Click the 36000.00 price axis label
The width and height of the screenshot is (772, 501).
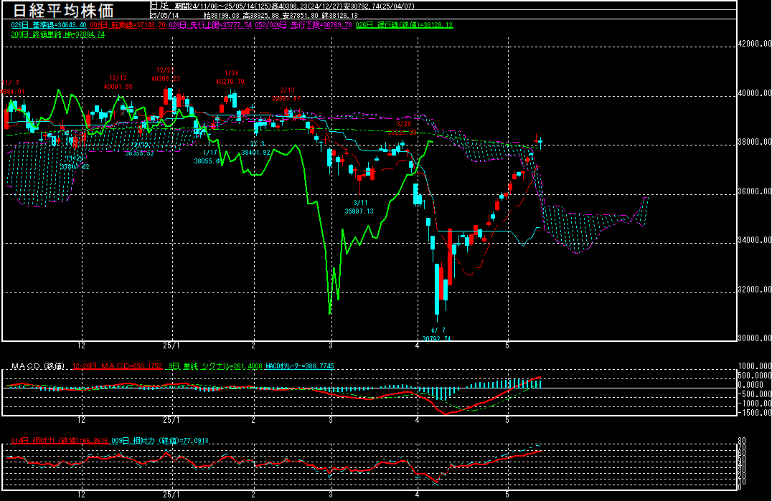pos(755,191)
